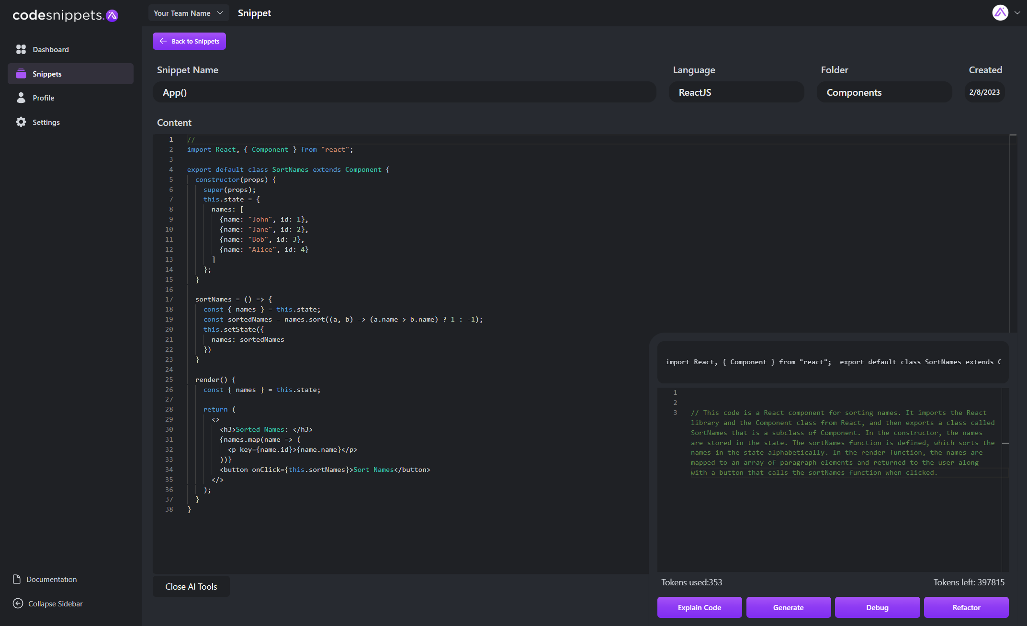
Task: Open the Profile page
Action: [70, 98]
